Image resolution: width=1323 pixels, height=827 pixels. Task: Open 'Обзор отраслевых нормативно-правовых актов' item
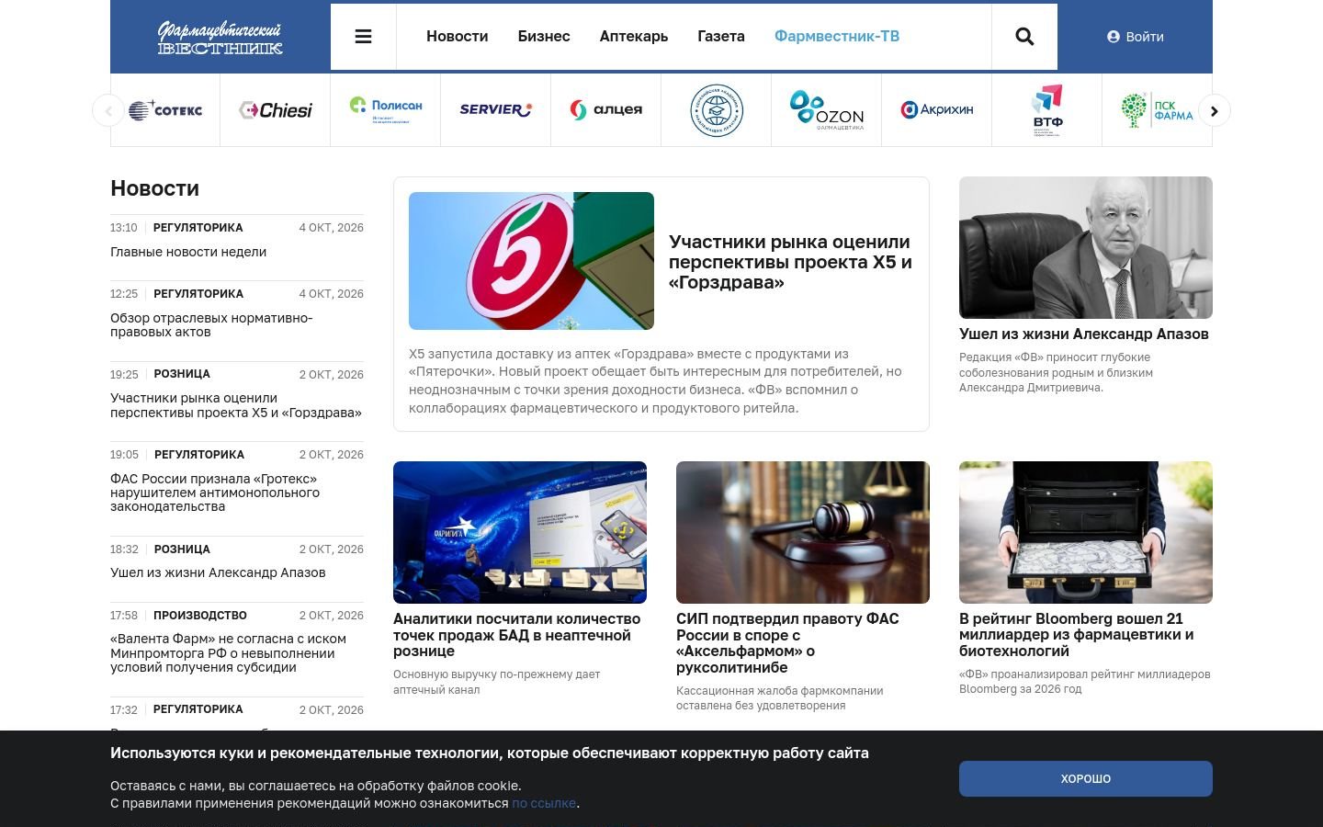pyautogui.click(x=211, y=325)
